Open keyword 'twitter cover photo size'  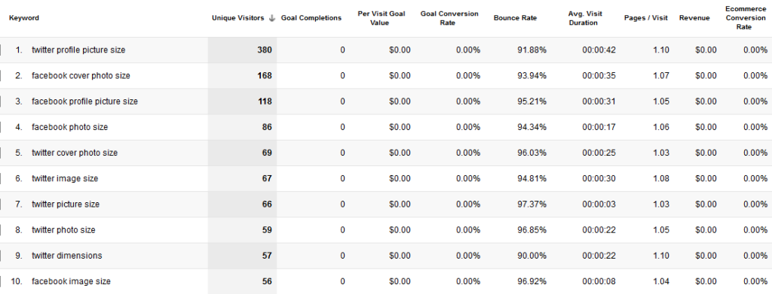75,153
